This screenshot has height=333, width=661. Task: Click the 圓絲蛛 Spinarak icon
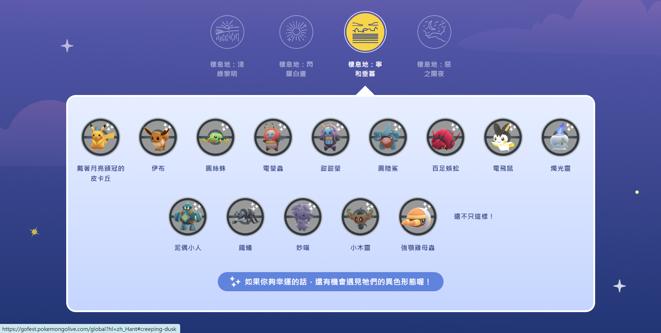pyautogui.click(x=215, y=137)
